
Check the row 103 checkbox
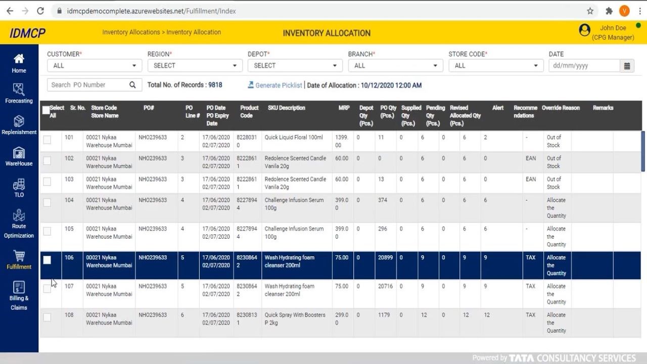click(x=47, y=181)
